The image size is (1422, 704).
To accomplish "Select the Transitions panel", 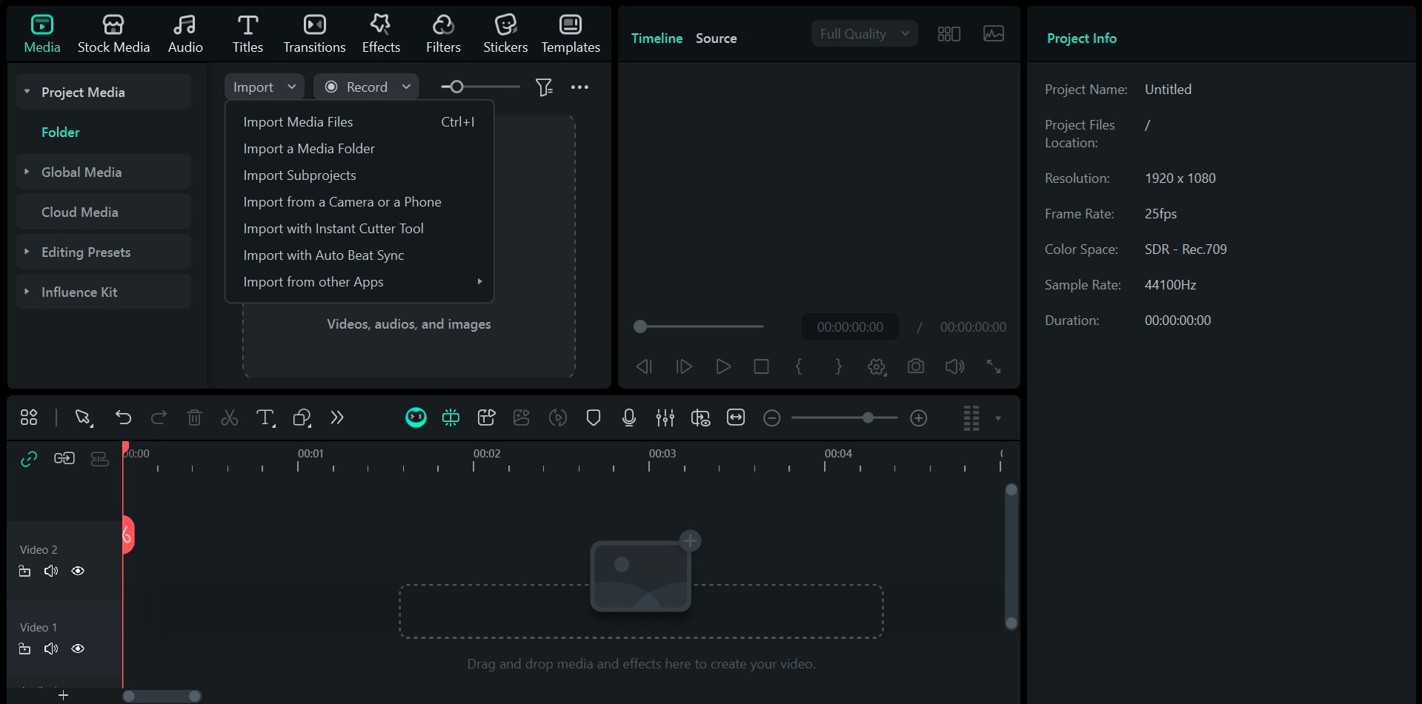I will (x=314, y=33).
